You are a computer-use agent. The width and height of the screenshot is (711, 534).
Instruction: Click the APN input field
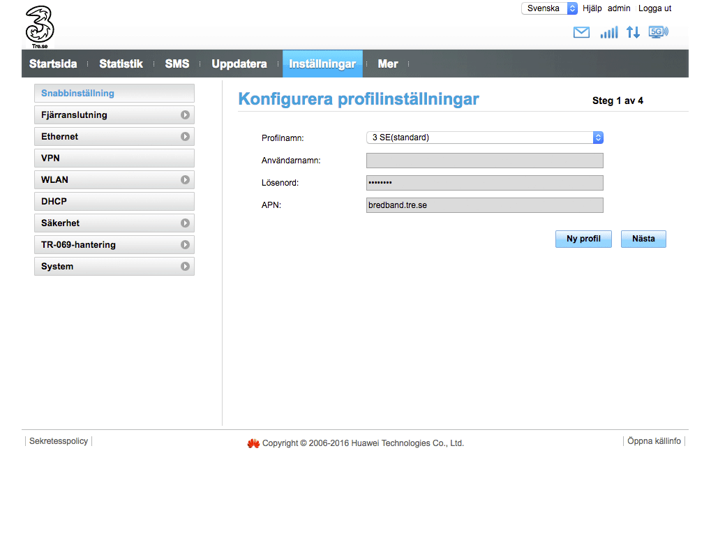click(484, 205)
